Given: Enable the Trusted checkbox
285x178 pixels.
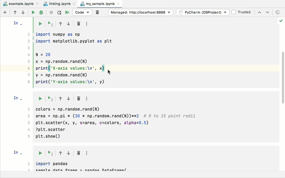Looking at the screenshot, I should coord(234,12).
